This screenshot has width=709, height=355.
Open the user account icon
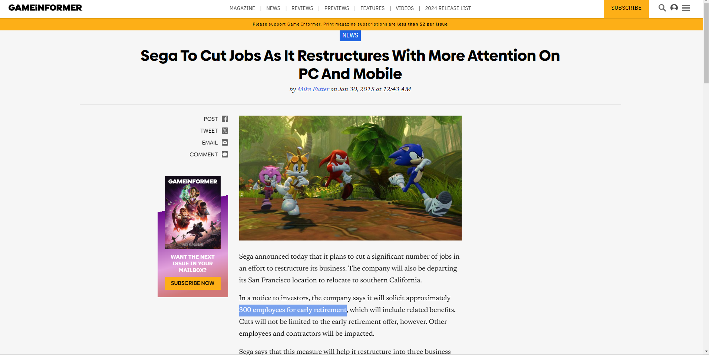click(x=674, y=8)
